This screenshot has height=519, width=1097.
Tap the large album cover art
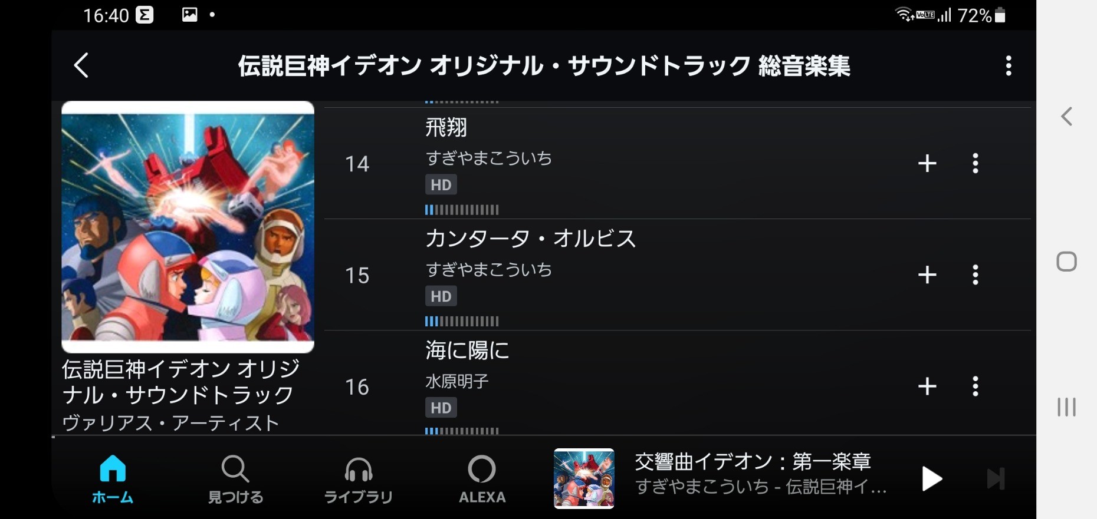[188, 227]
